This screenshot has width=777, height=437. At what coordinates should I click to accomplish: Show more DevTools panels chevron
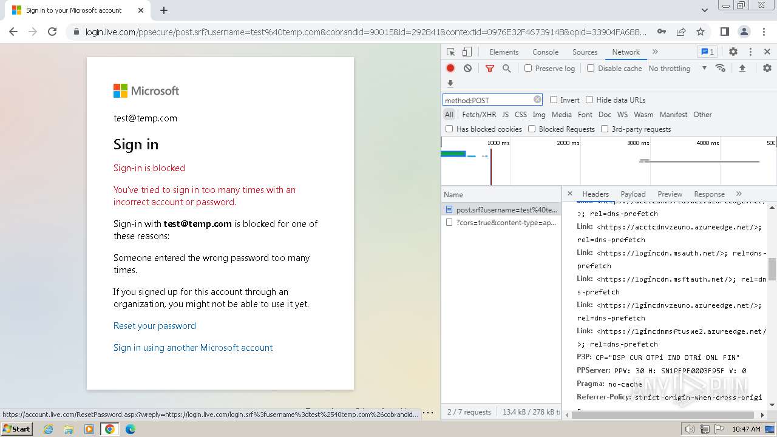(x=655, y=52)
